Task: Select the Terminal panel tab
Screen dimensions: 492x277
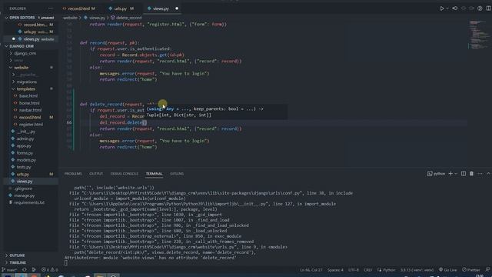Action: pyautogui.click(x=154, y=174)
